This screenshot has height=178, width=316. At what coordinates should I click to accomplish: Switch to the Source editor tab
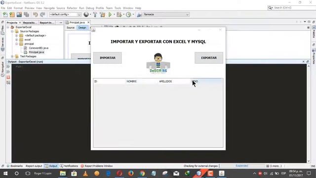point(71,28)
